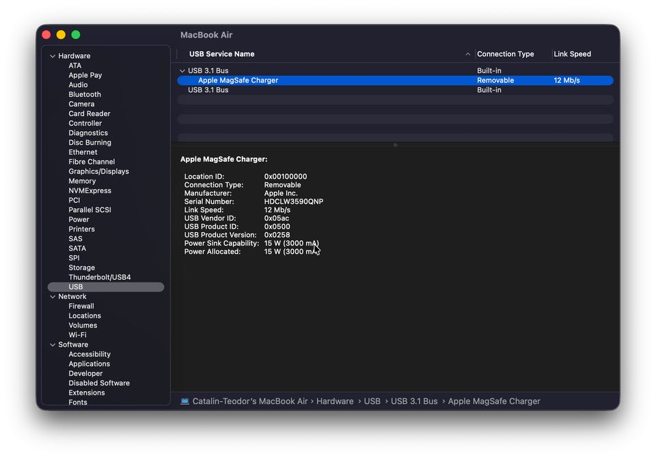
Task: Open Storage in the hardware list
Action: click(x=81, y=268)
